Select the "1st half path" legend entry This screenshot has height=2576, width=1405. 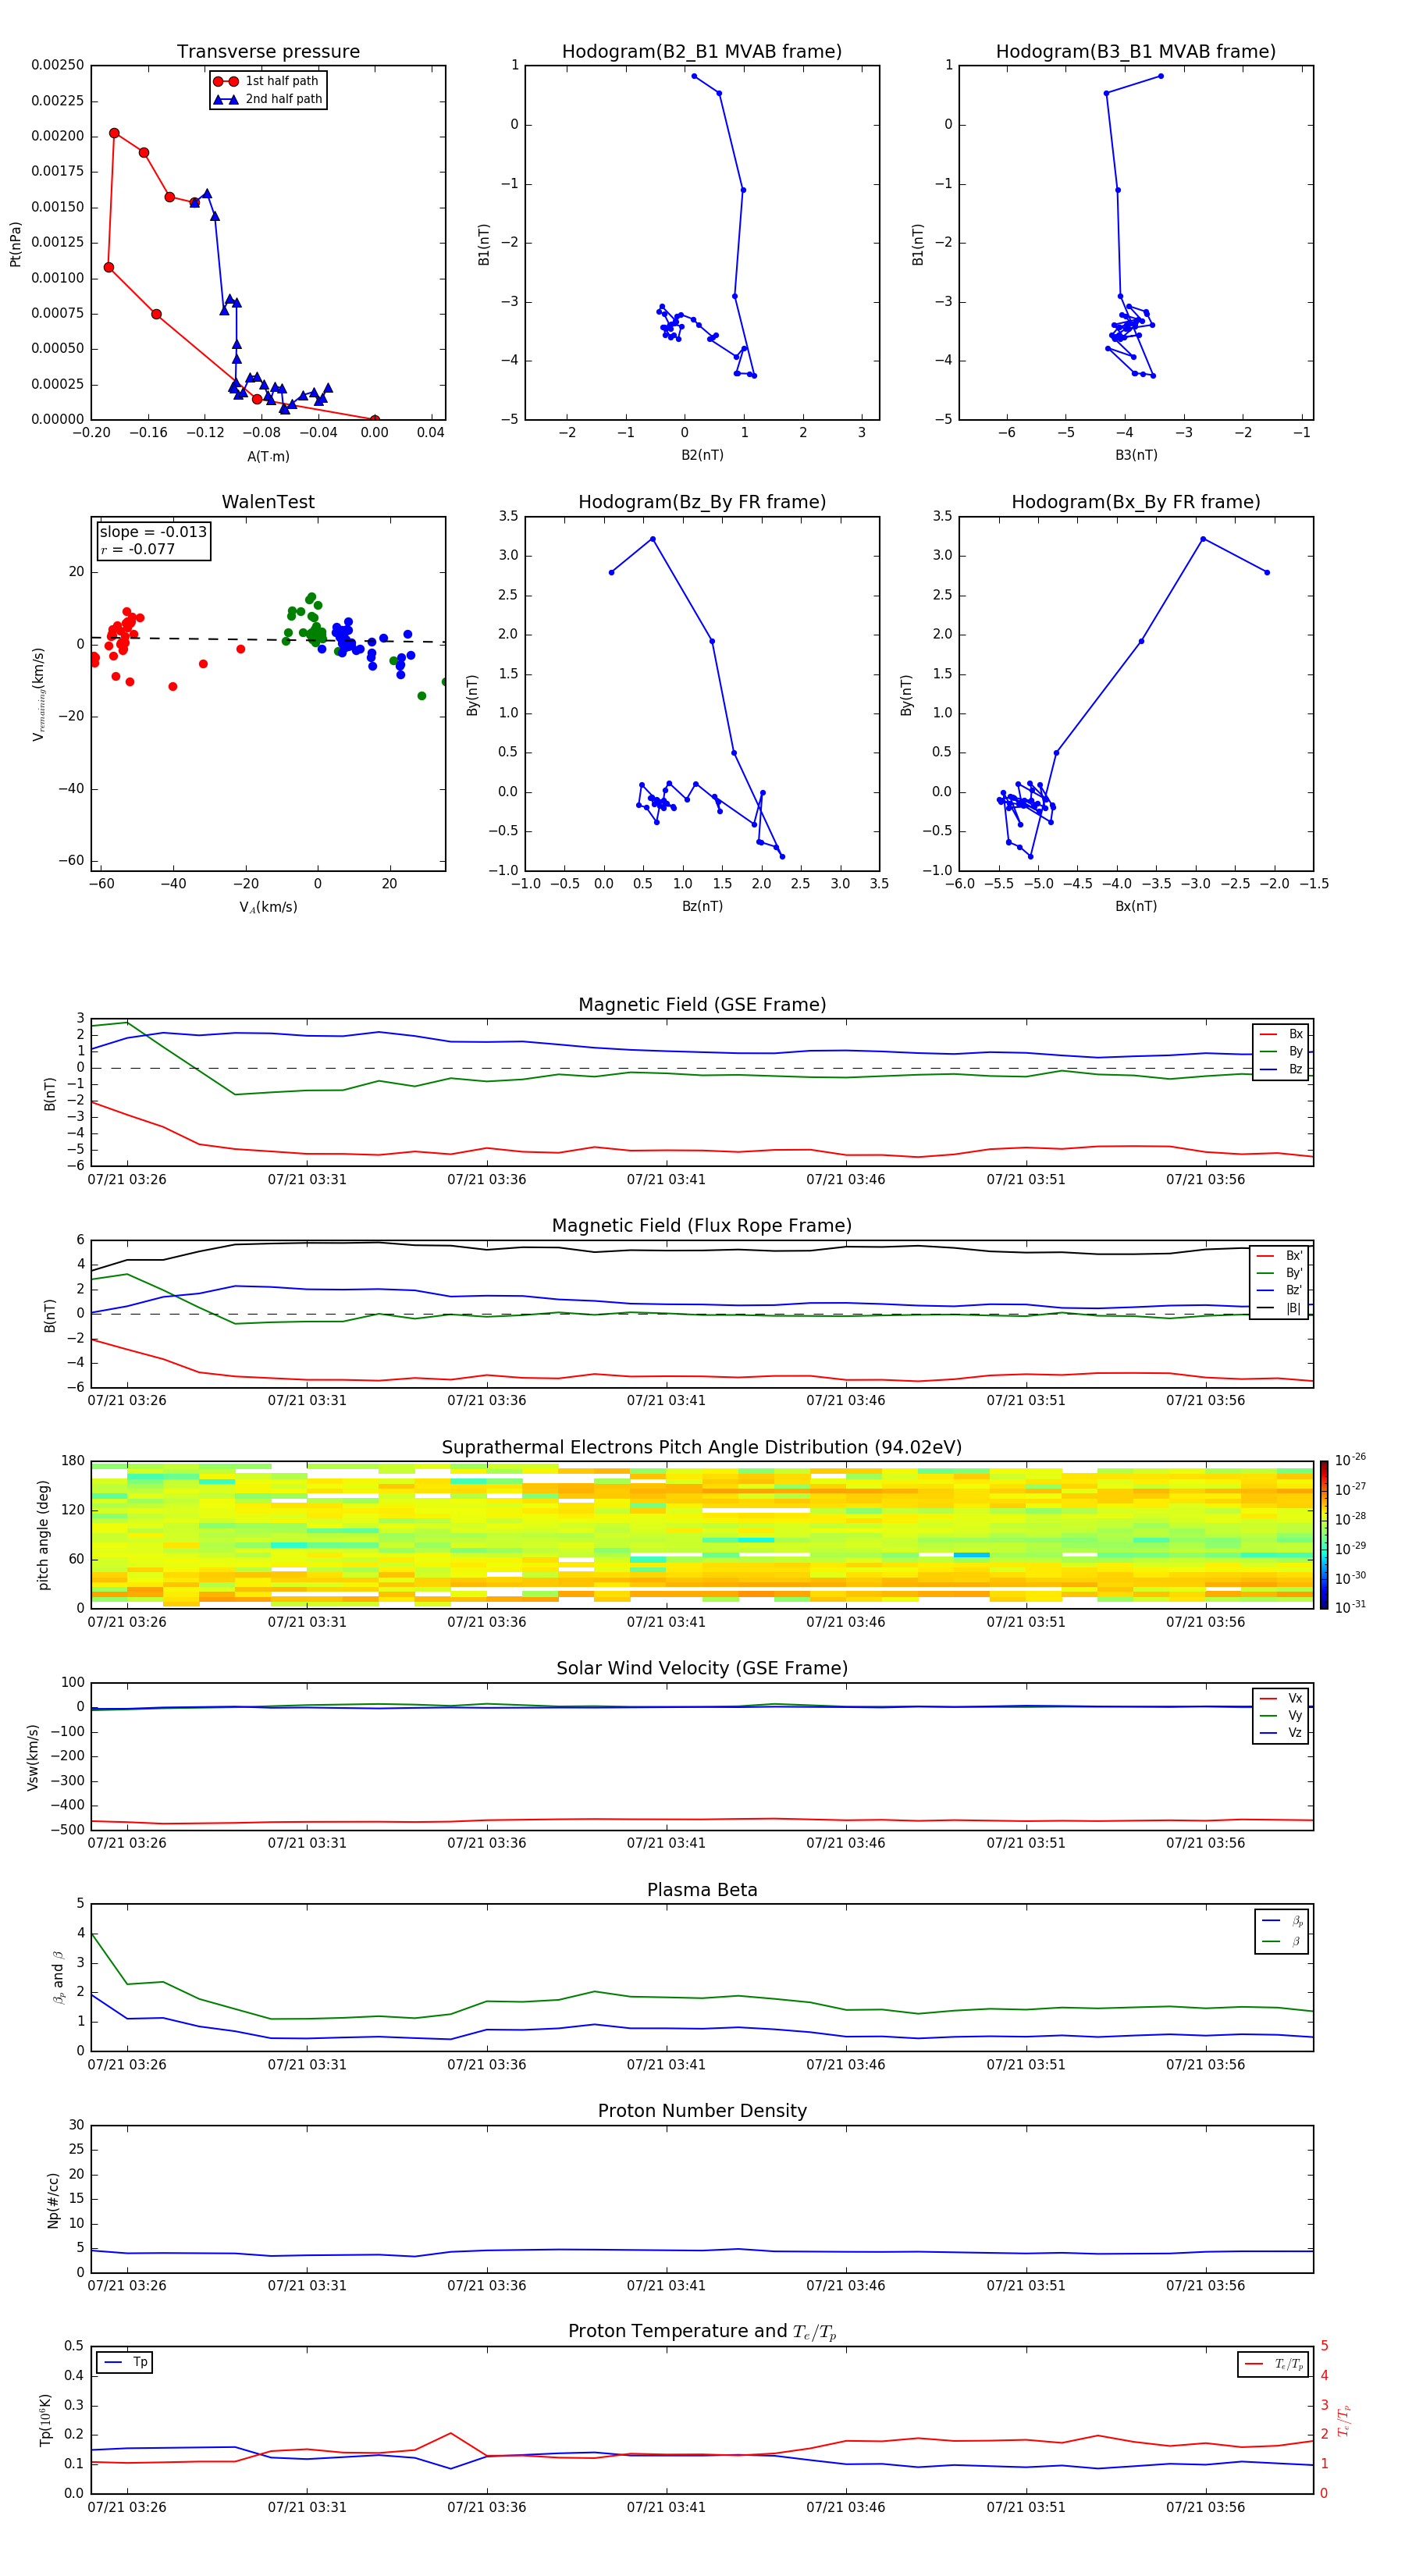[267, 81]
